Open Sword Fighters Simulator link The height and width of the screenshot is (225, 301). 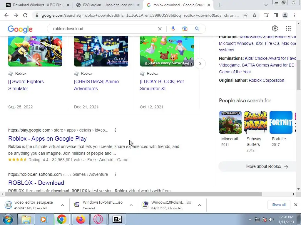[26, 85]
